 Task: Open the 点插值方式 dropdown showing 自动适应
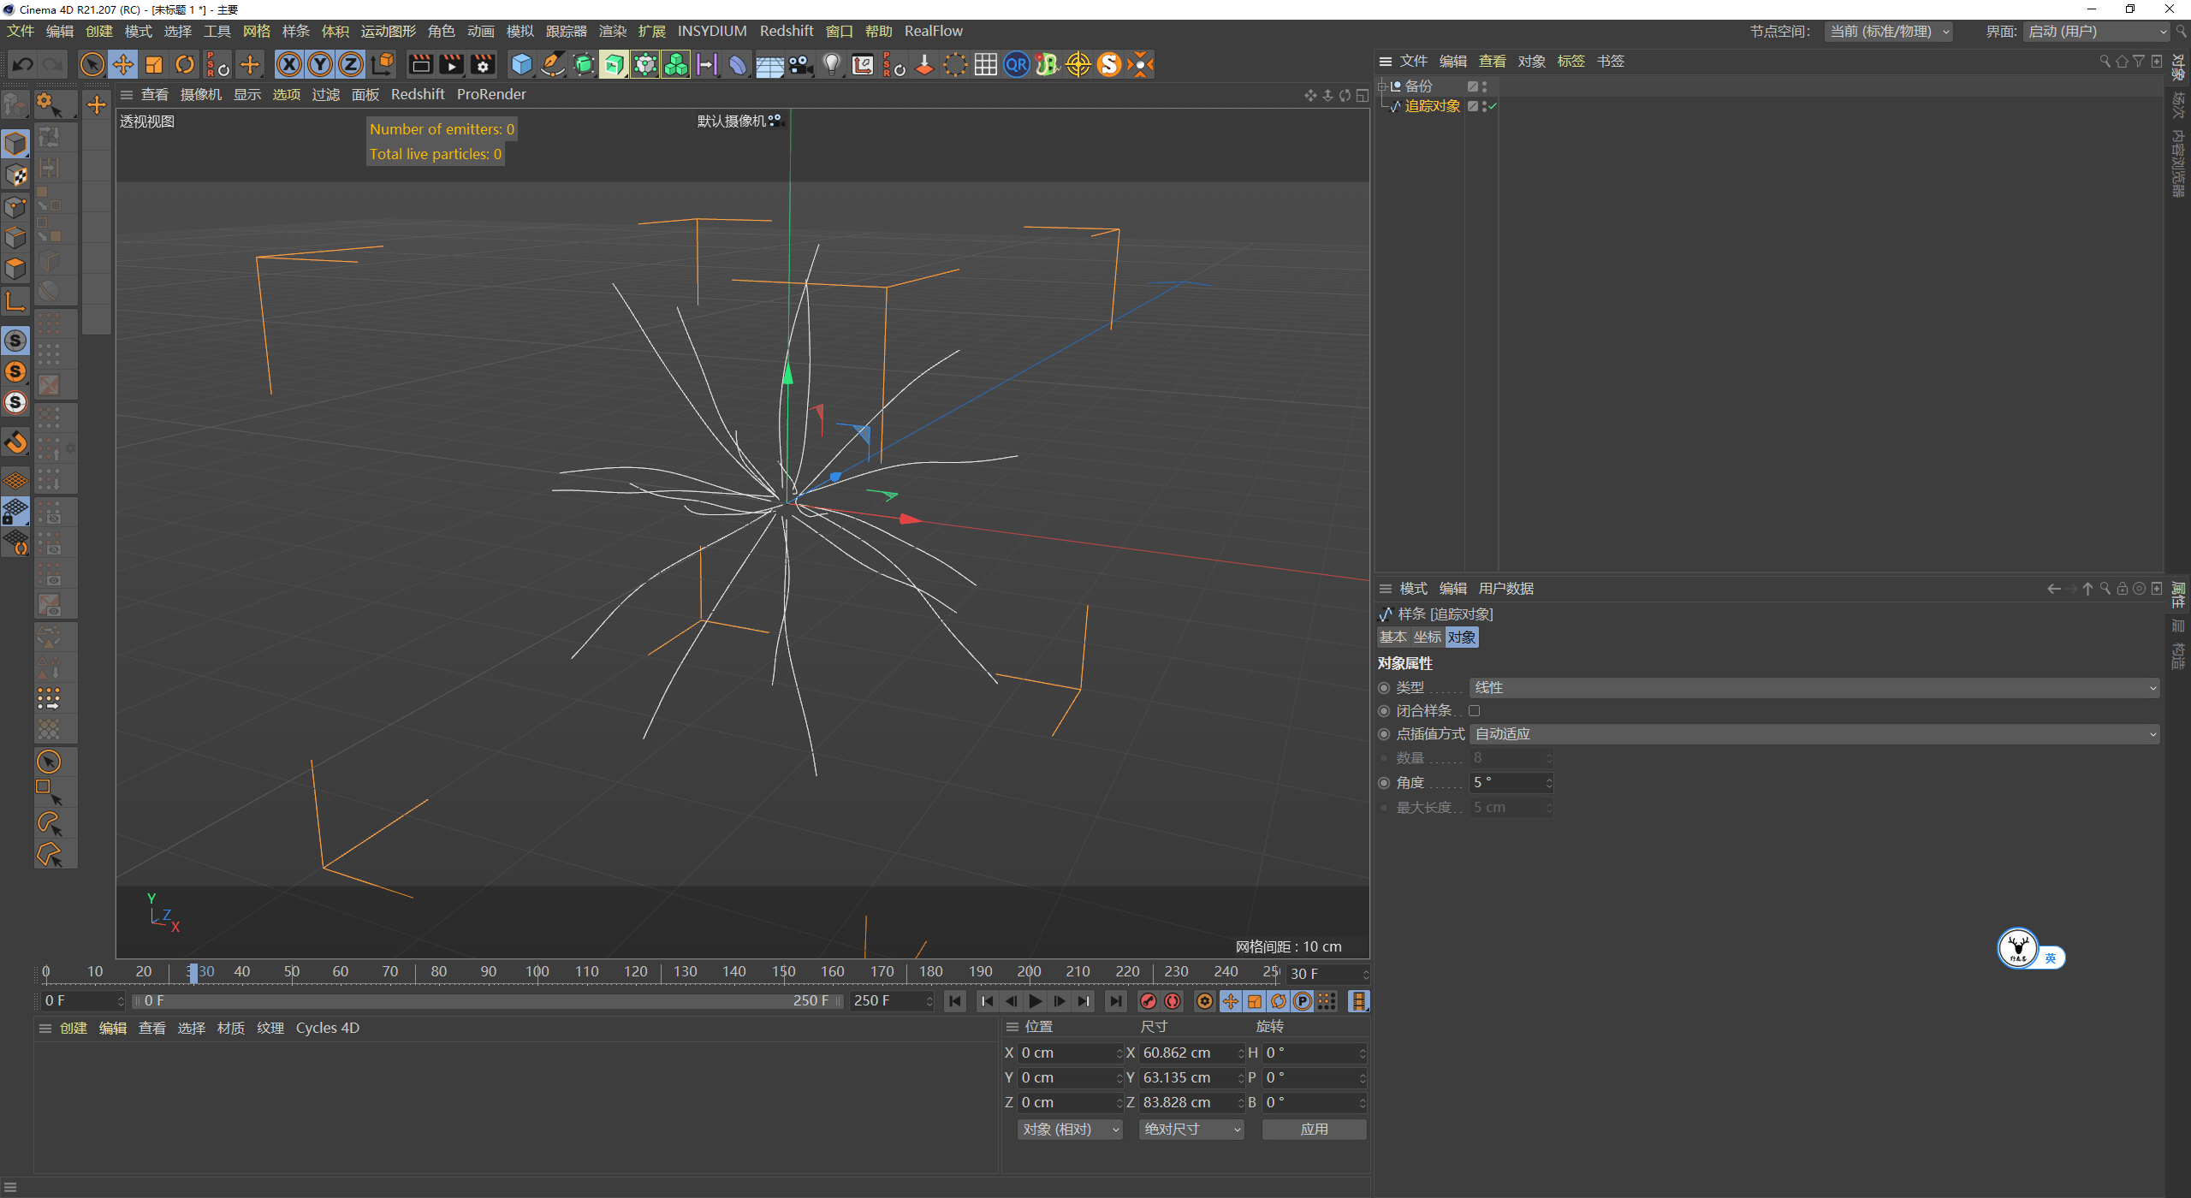pyautogui.click(x=1814, y=733)
